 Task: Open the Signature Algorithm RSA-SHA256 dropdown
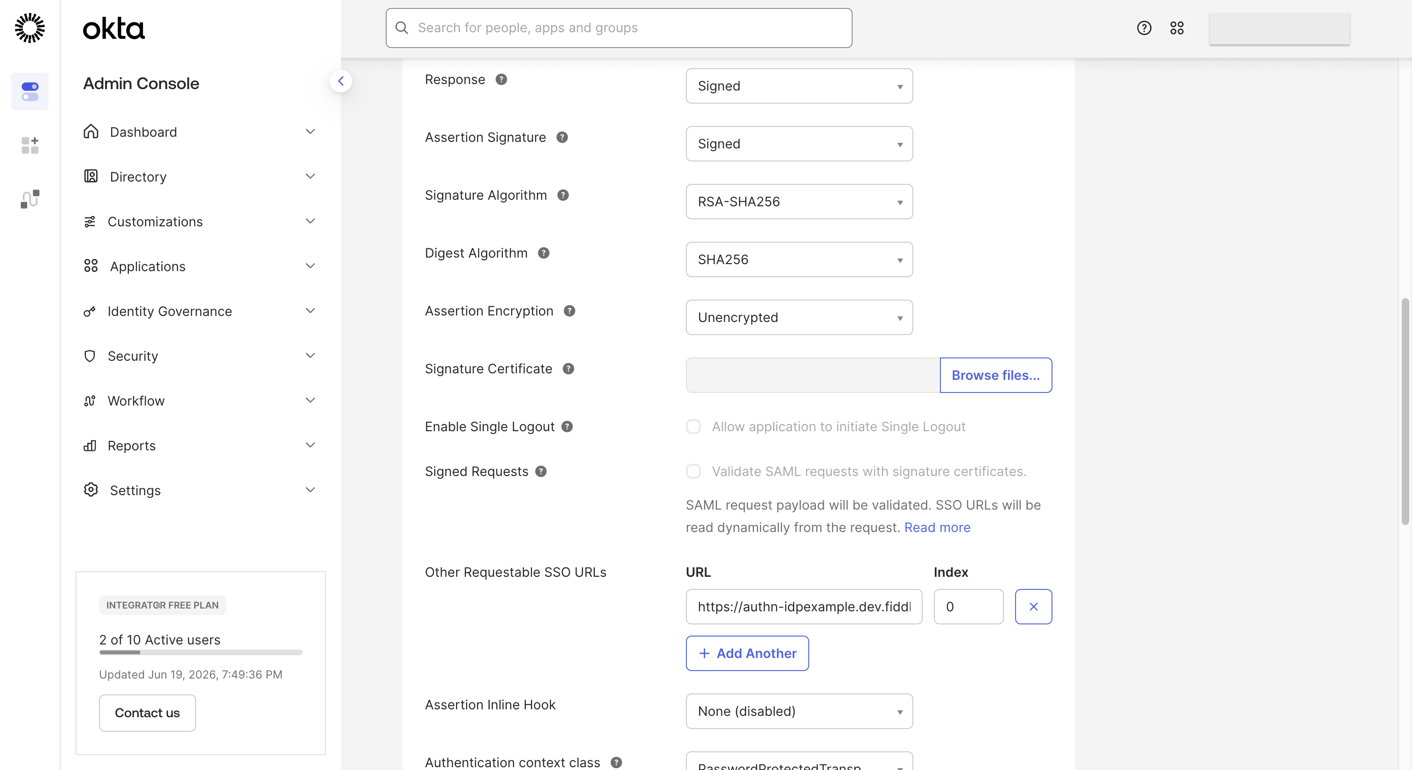pos(799,202)
